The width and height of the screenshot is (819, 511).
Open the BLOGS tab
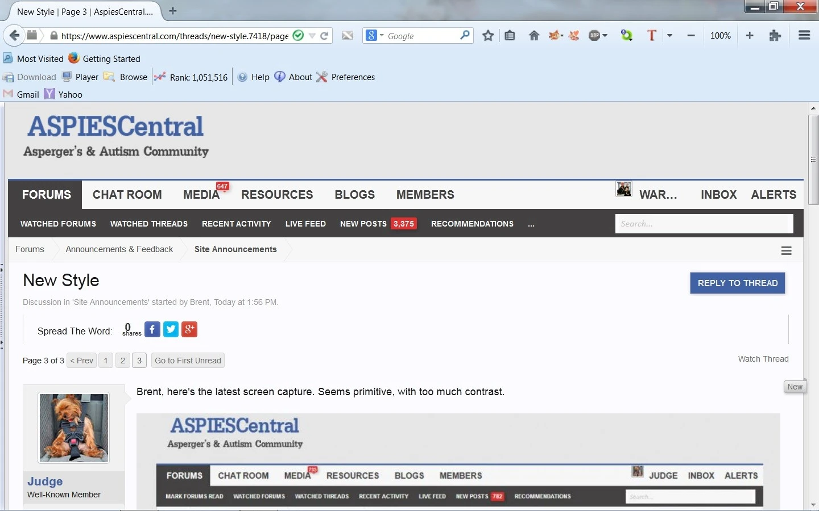click(355, 195)
